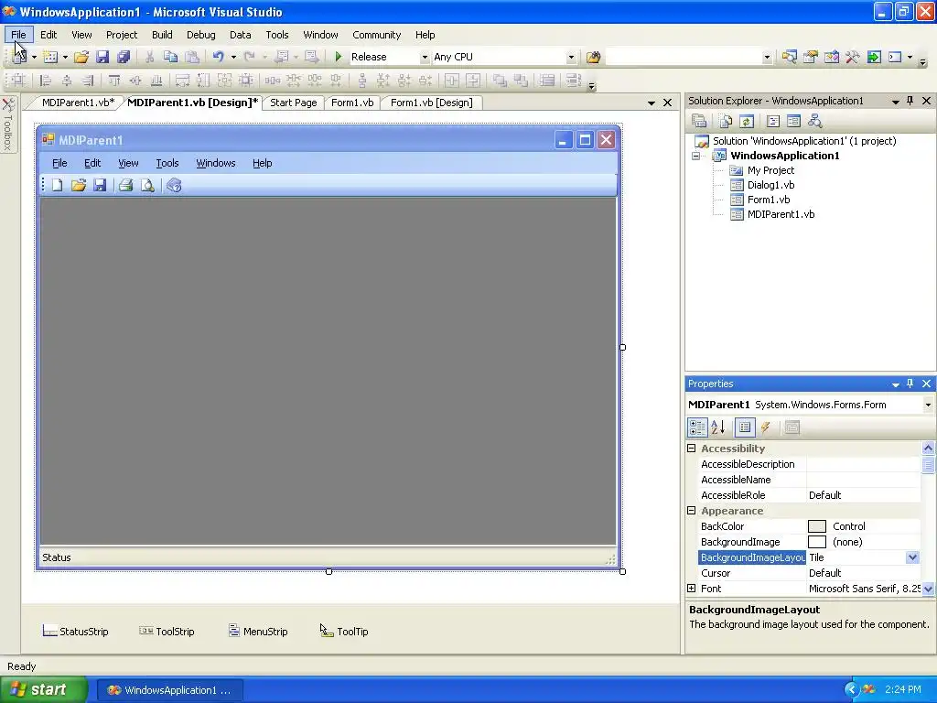The height and width of the screenshot is (703, 937).
Task: Show Events with the lightning bolt button
Action: 766,427
